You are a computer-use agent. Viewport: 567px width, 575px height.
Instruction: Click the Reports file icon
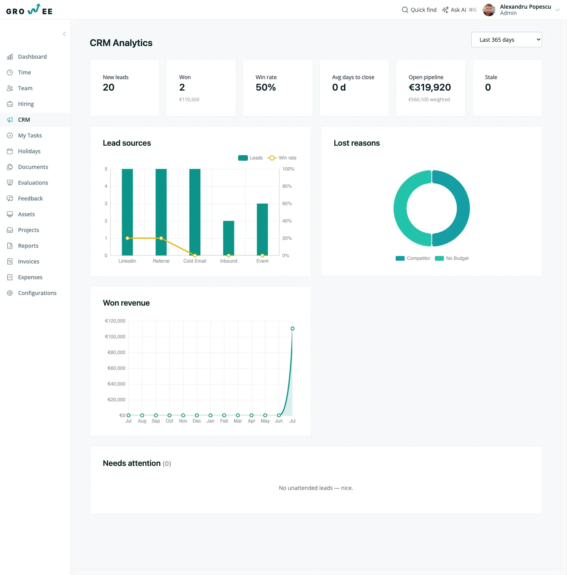(10, 246)
